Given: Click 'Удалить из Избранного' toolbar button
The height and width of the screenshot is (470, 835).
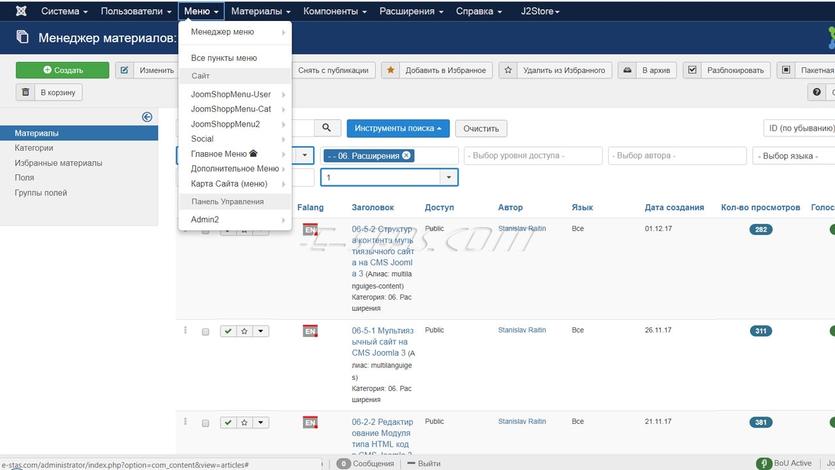Looking at the screenshot, I should 555,70.
